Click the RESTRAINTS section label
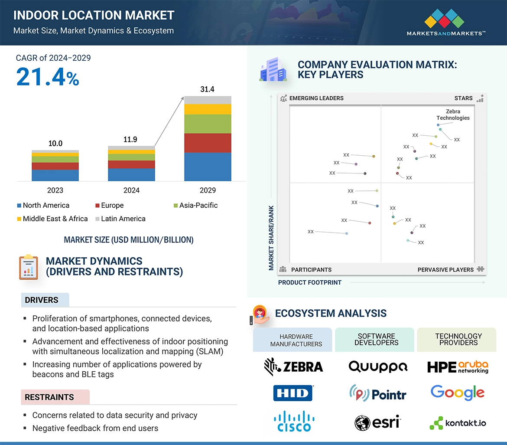 tap(49, 397)
